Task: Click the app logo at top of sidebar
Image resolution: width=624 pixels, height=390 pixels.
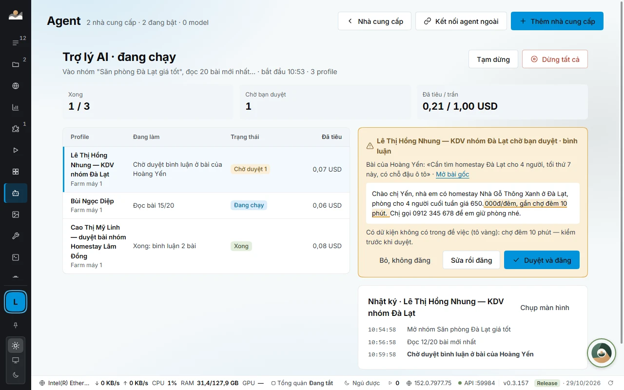Action: (16, 15)
